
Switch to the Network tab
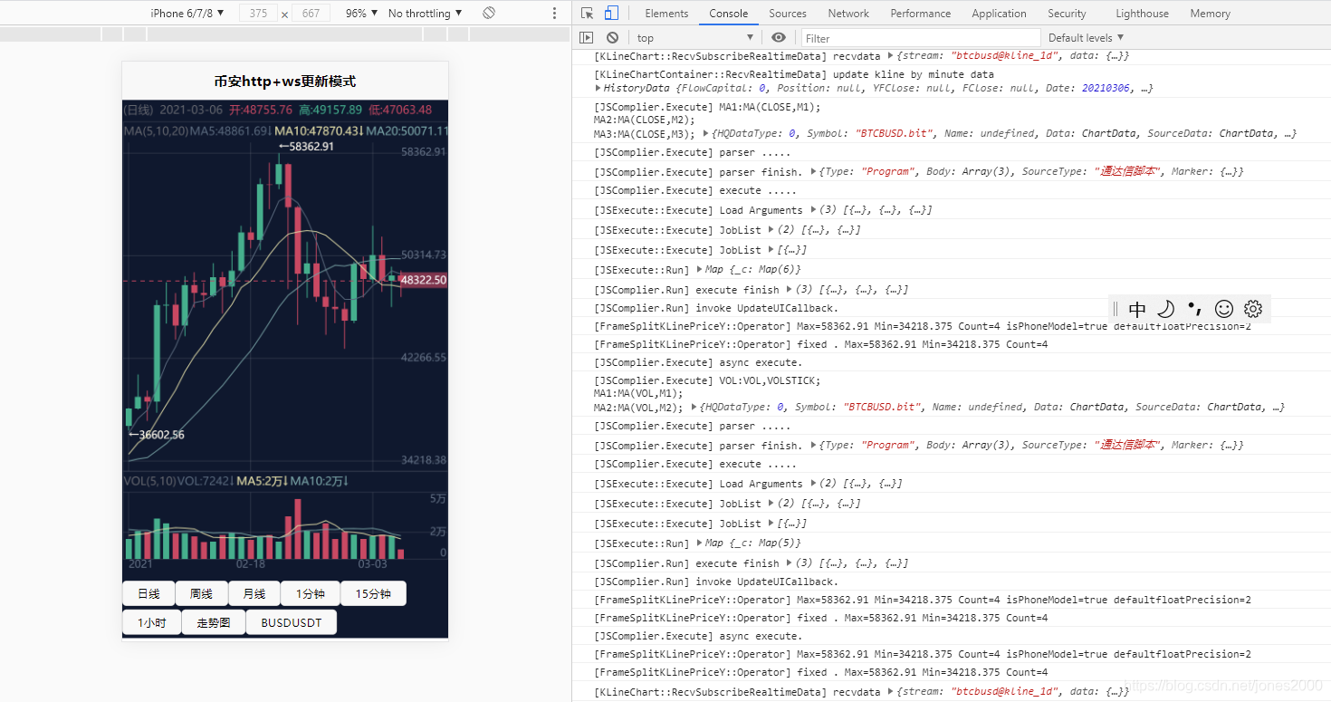coord(848,13)
